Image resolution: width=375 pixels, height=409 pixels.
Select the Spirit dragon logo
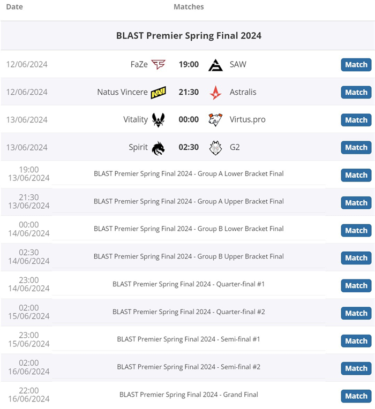159,148
